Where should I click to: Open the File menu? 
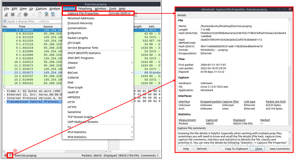pyautogui.click(x=7, y=9)
